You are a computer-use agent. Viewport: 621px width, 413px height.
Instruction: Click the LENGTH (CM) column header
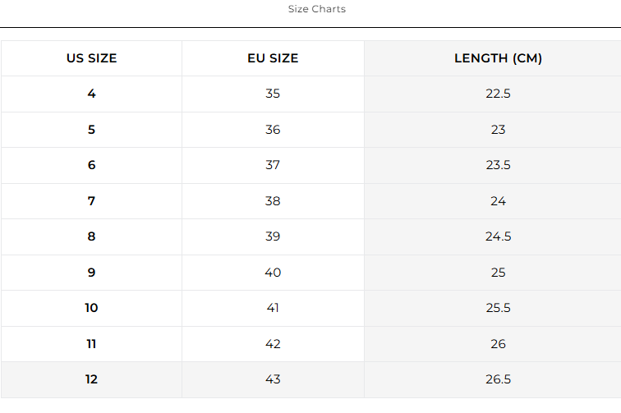pyautogui.click(x=498, y=58)
